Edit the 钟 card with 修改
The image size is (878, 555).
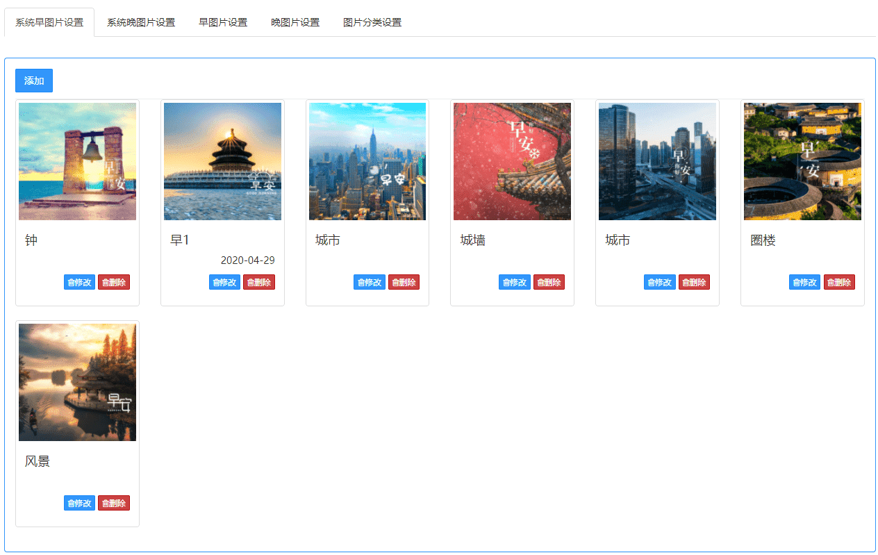[x=79, y=282]
